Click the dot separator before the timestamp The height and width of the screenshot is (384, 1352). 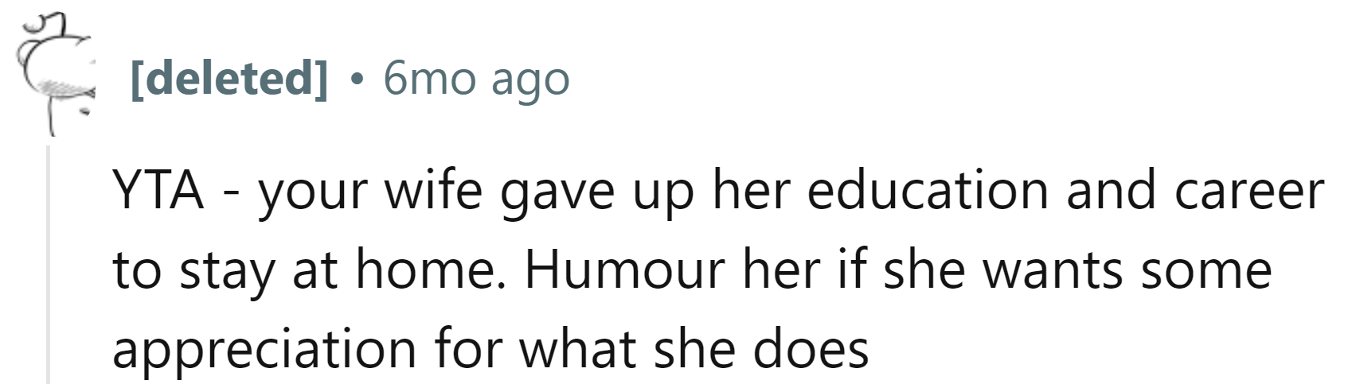pos(355,80)
